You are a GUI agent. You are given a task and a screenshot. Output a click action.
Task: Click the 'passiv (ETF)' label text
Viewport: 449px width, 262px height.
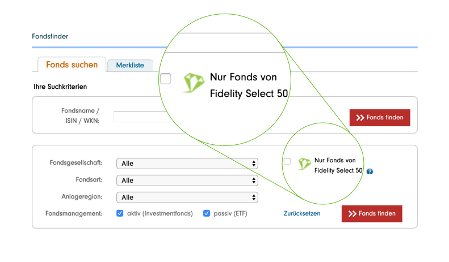(x=230, y=213)
